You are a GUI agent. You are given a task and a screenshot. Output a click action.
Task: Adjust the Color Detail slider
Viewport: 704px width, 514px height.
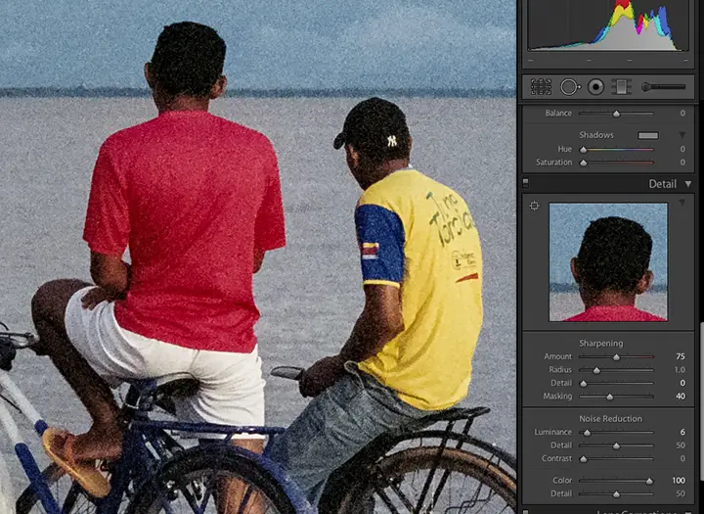point(616,493)
